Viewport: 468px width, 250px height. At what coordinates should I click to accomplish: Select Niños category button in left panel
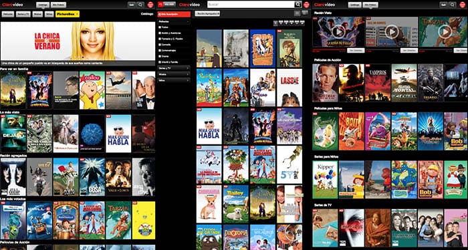pos(49,14)
